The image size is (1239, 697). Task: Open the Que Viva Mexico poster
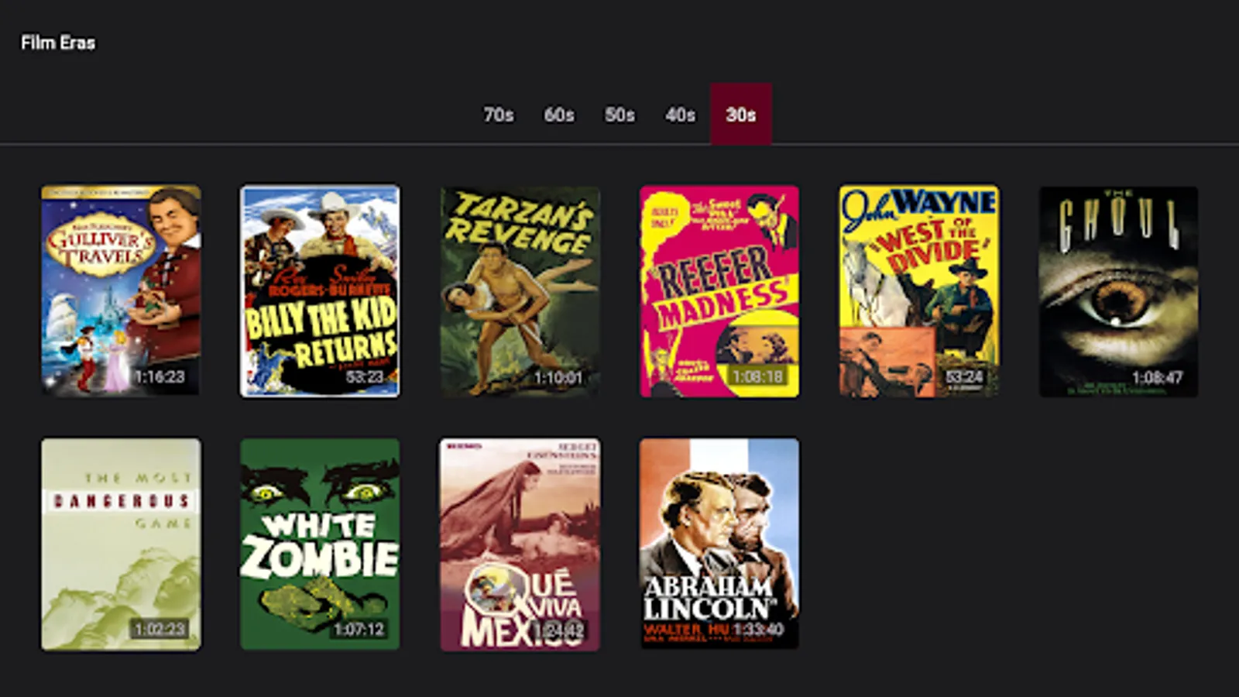520,544
